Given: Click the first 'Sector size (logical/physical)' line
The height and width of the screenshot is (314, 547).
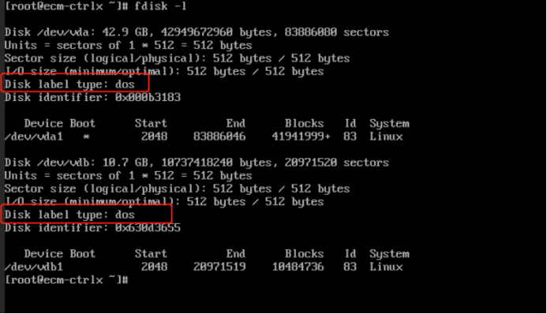Looking at the screenshot, I should point(177,58).
